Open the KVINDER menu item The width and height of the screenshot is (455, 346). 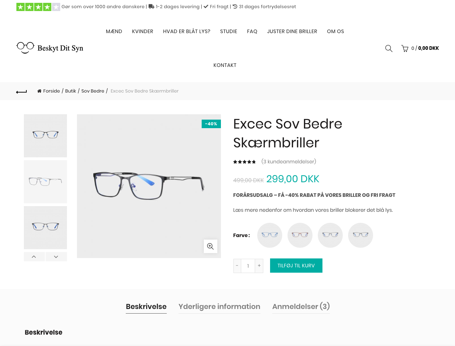[x=143, y=31]
